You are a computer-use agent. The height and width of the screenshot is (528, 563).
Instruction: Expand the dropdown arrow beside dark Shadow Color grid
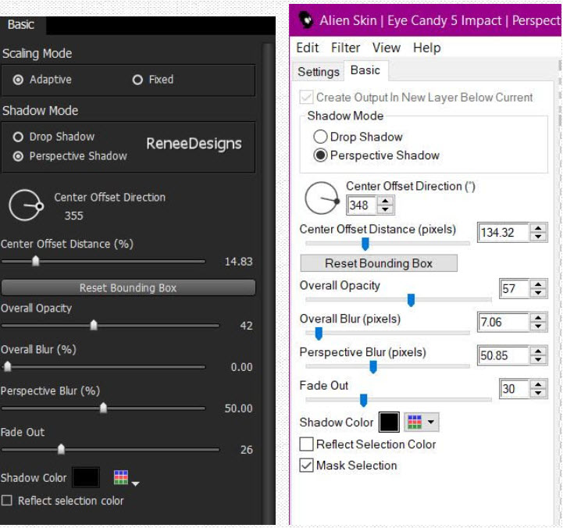coord(135,483)
